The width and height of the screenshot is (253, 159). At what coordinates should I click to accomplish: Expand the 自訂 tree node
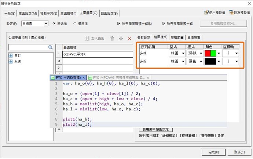coord(11,55)
